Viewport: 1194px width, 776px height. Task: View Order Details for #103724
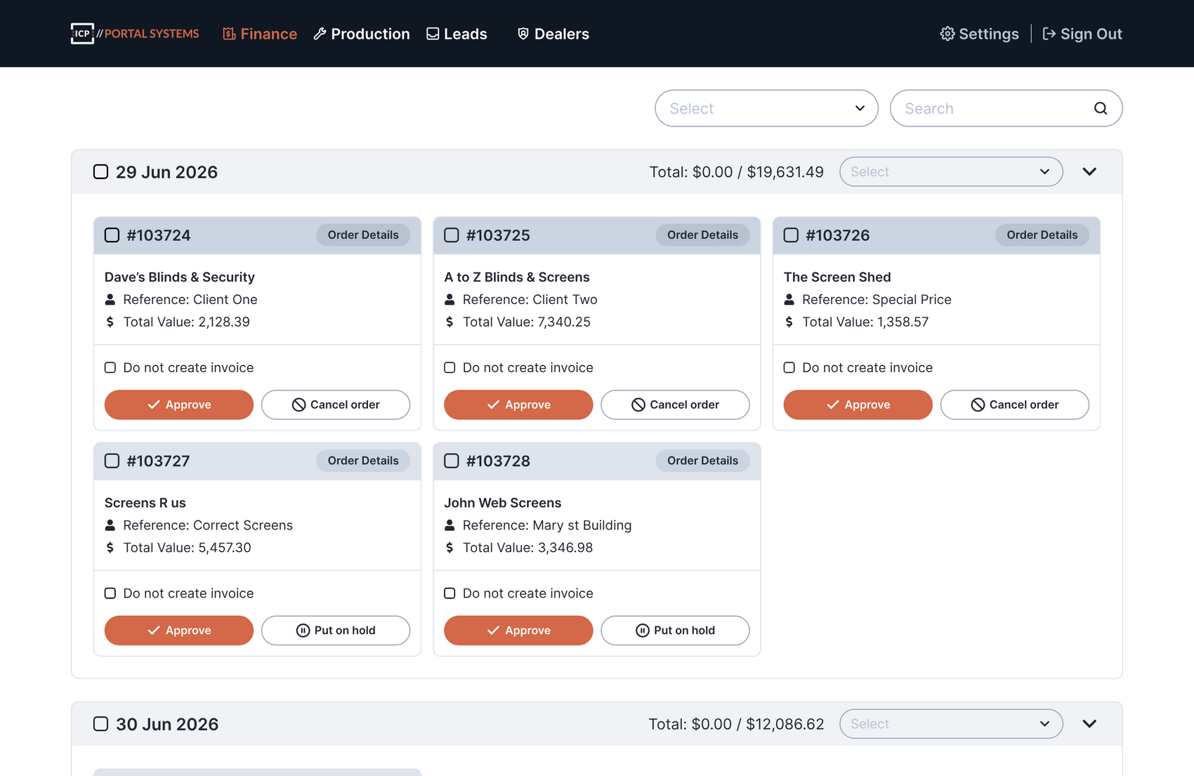363,235
